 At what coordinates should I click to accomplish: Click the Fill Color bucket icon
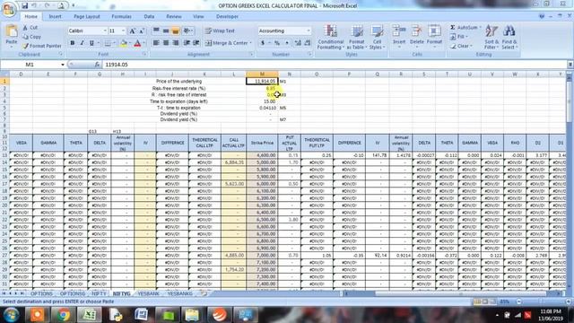124,43
